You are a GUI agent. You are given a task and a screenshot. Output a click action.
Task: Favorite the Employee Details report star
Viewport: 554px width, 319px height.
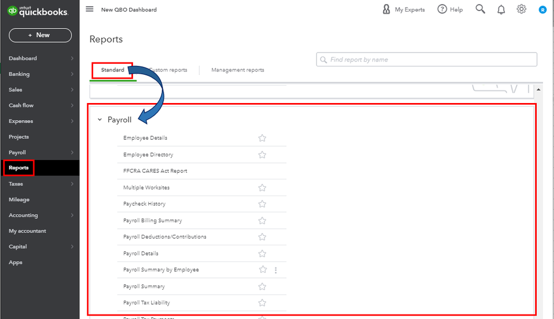click(262, 138)
